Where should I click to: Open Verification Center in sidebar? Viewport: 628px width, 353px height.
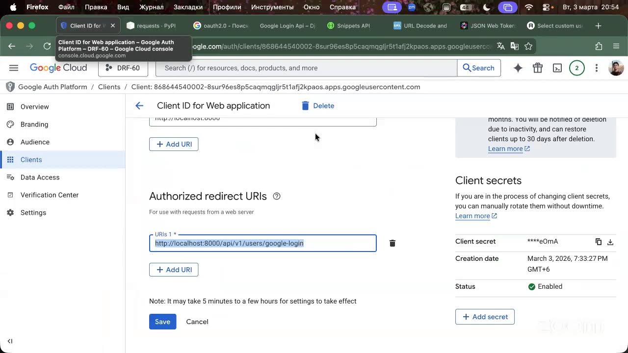pyautogui.click(x=63, y=195)
